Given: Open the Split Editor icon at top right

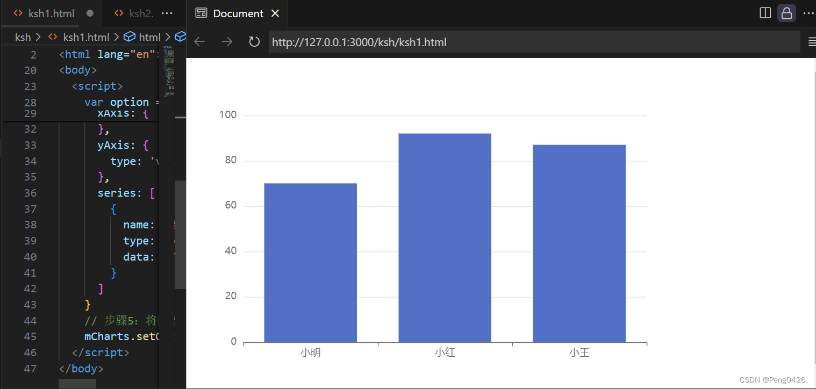Looking at the screenshot, I should click(x=765, y=13).
